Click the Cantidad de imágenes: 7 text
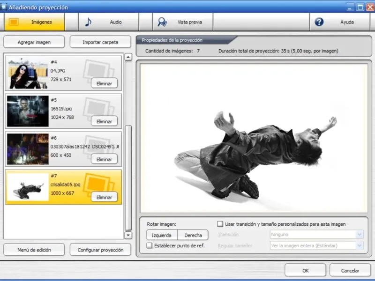Image resolution: width=375 pixels, height=281 pixels. pyautogui.click(x=172, y=51)
